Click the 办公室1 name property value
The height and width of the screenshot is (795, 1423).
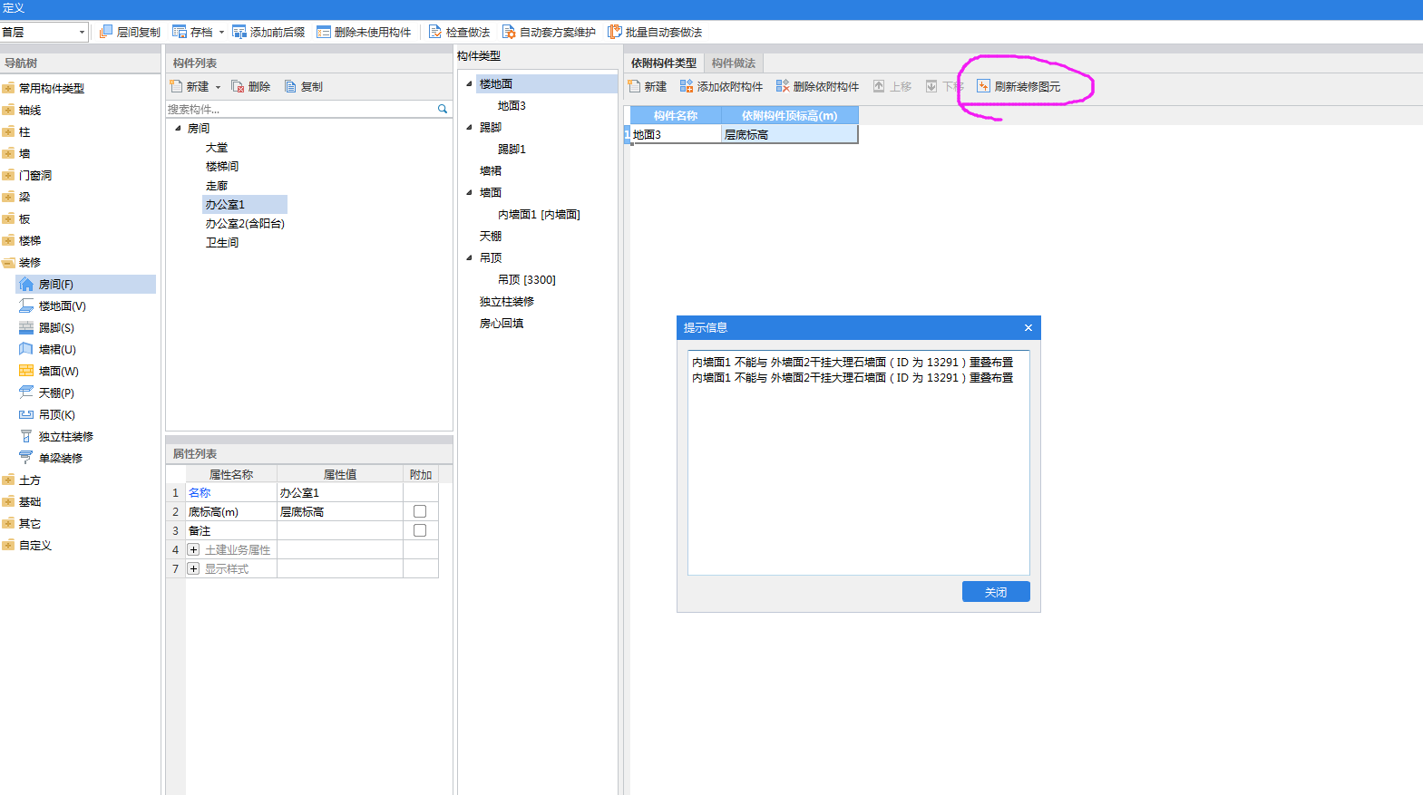pos(340,492)
